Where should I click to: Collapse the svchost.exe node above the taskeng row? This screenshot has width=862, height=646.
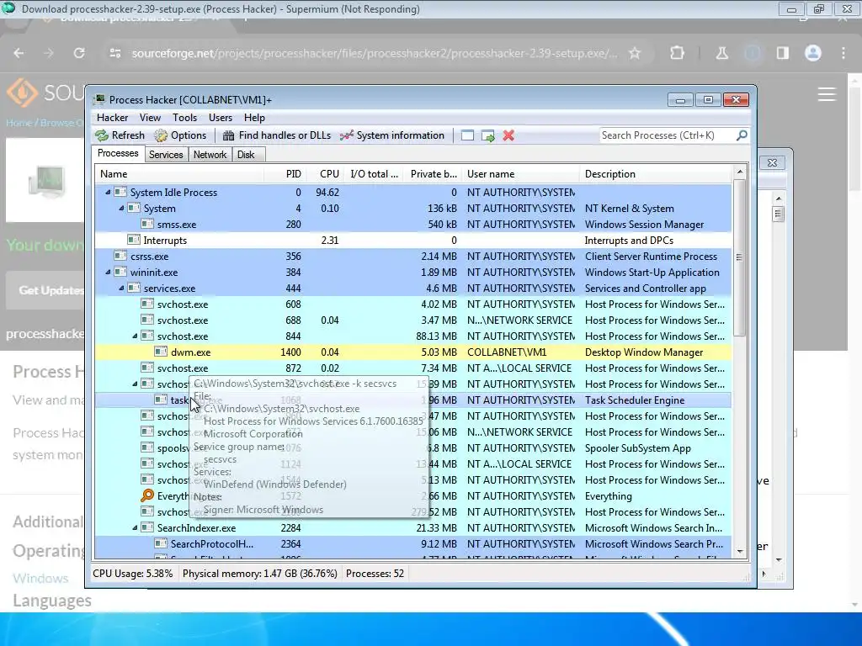(135, 384)
